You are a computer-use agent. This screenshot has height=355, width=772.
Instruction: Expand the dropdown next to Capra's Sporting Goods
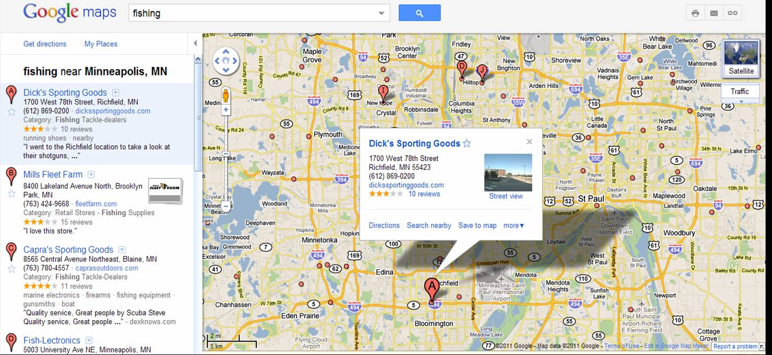click(122, 250)
